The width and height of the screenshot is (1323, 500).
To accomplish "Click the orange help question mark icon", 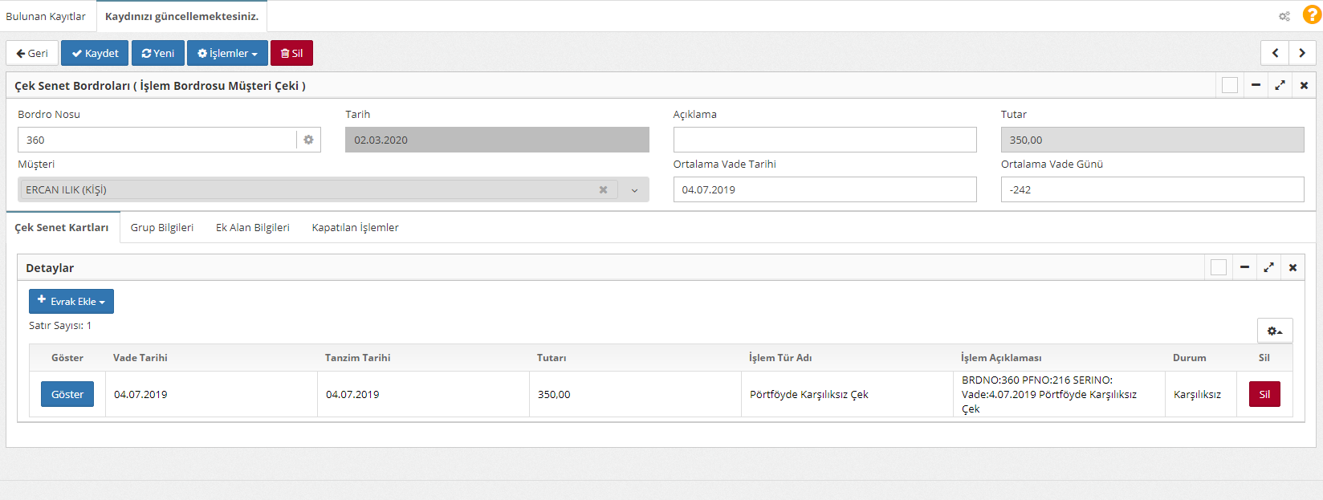I will click(x=1311, y=14).
